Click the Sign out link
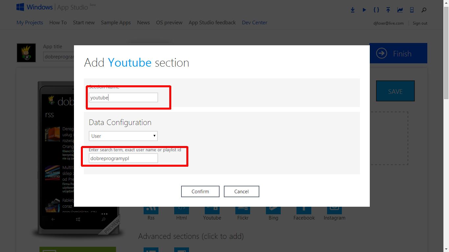Image resolution: width=449 pixels, height=252 pixels. click(x=420, y=23)
